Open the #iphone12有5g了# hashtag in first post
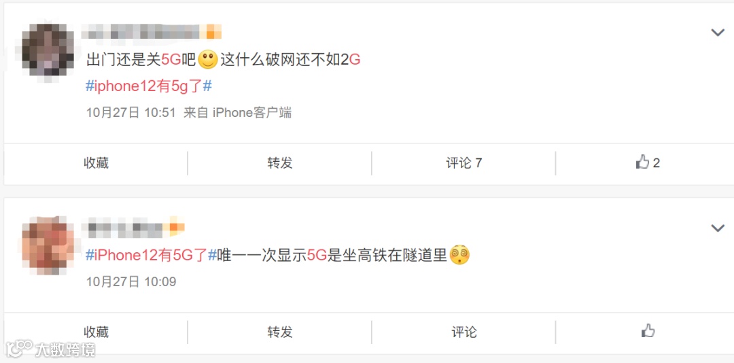Screen dimensions: 734x363 pos(150,86)
